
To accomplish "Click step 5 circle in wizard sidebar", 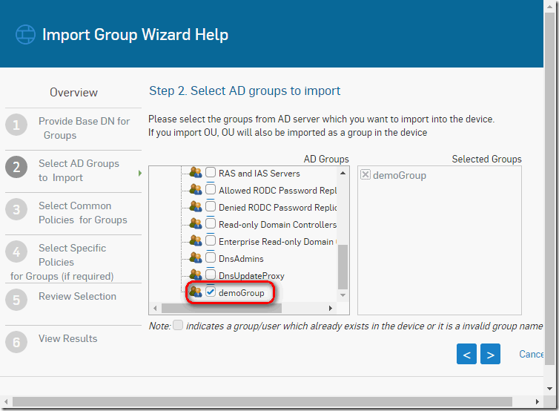I will coord(16,300).
